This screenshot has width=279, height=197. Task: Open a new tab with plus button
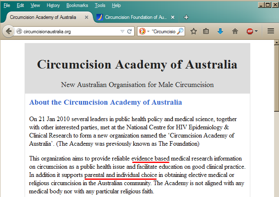tap(186, 17)
